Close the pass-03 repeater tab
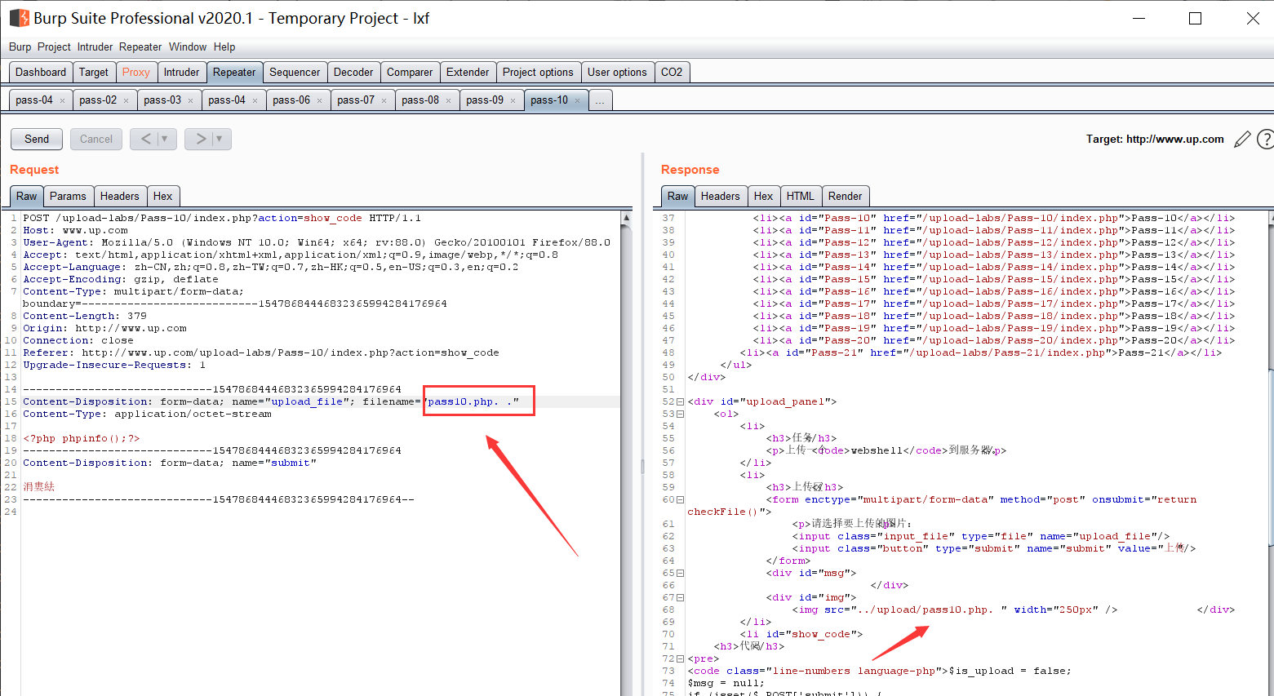Image resolution: width=1274 pixels, height=696 pixels. click(190, 101)
